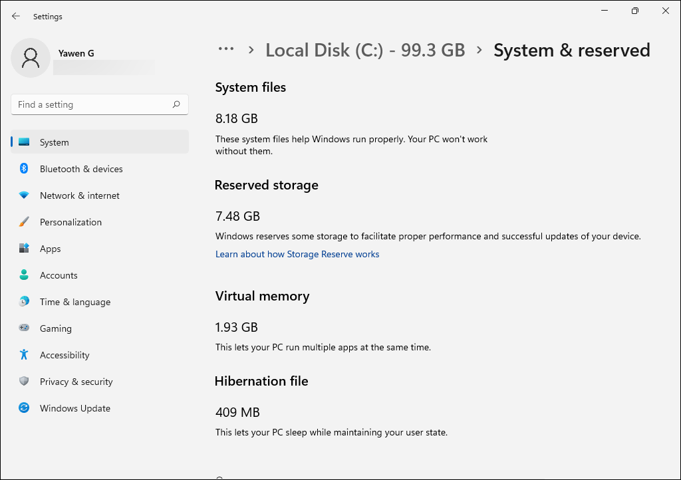Click the Apps icon in the sidebar

point(24,248)
